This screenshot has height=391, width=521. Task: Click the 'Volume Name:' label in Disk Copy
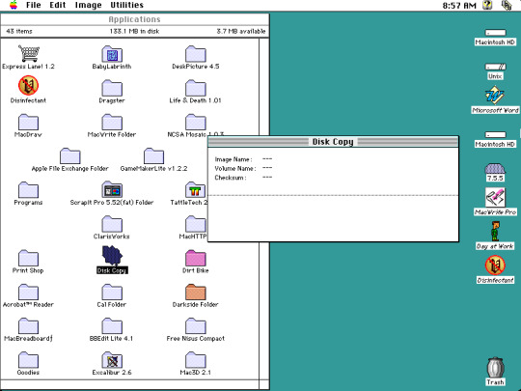235,169
